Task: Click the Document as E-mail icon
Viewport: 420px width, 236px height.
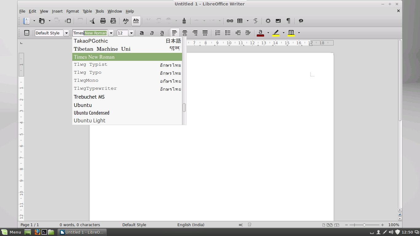Action: click(x=68, y=21)
